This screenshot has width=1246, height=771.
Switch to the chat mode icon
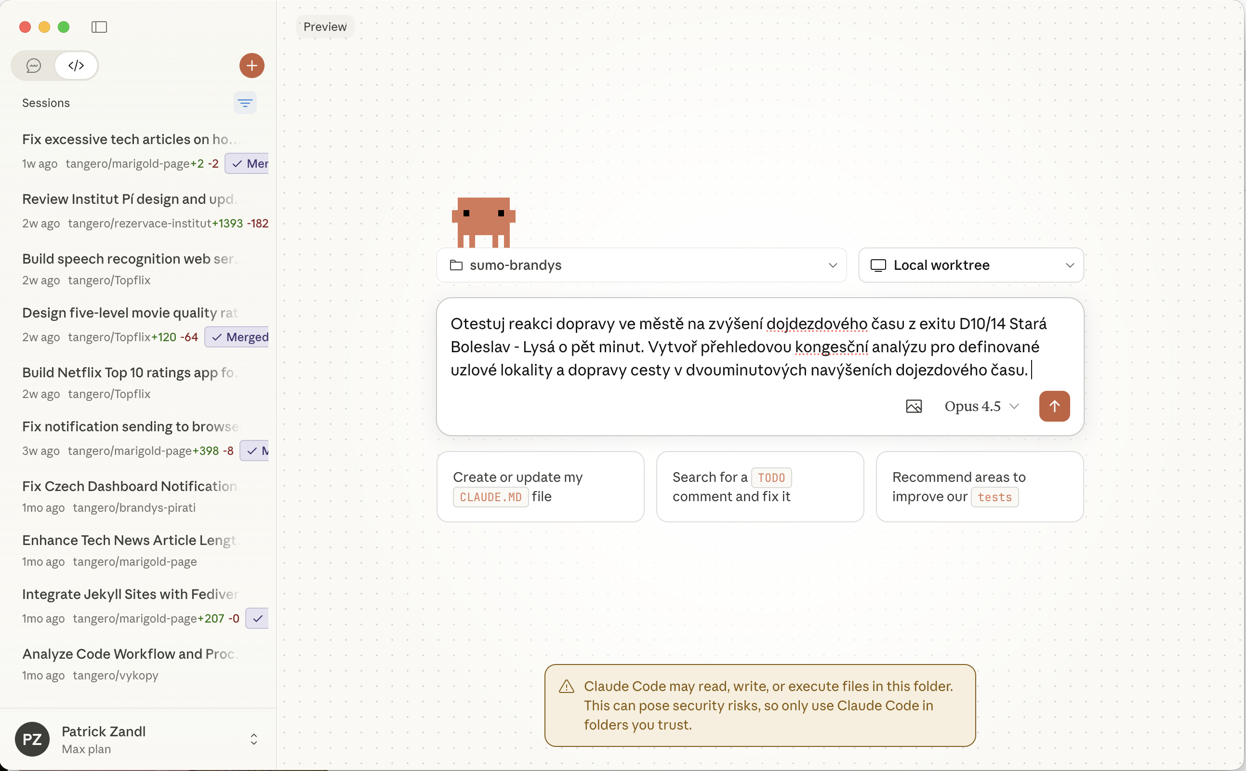34,66
